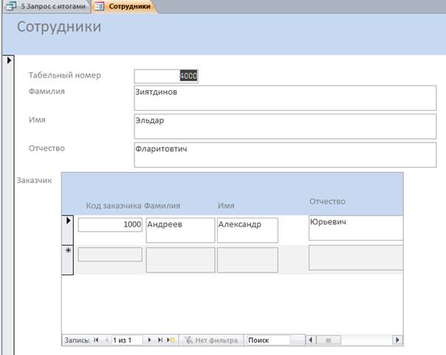The width and height of the screenshot is (446, 355).
Task: Click empty Отчество field in new row
Action: [356, 258]
